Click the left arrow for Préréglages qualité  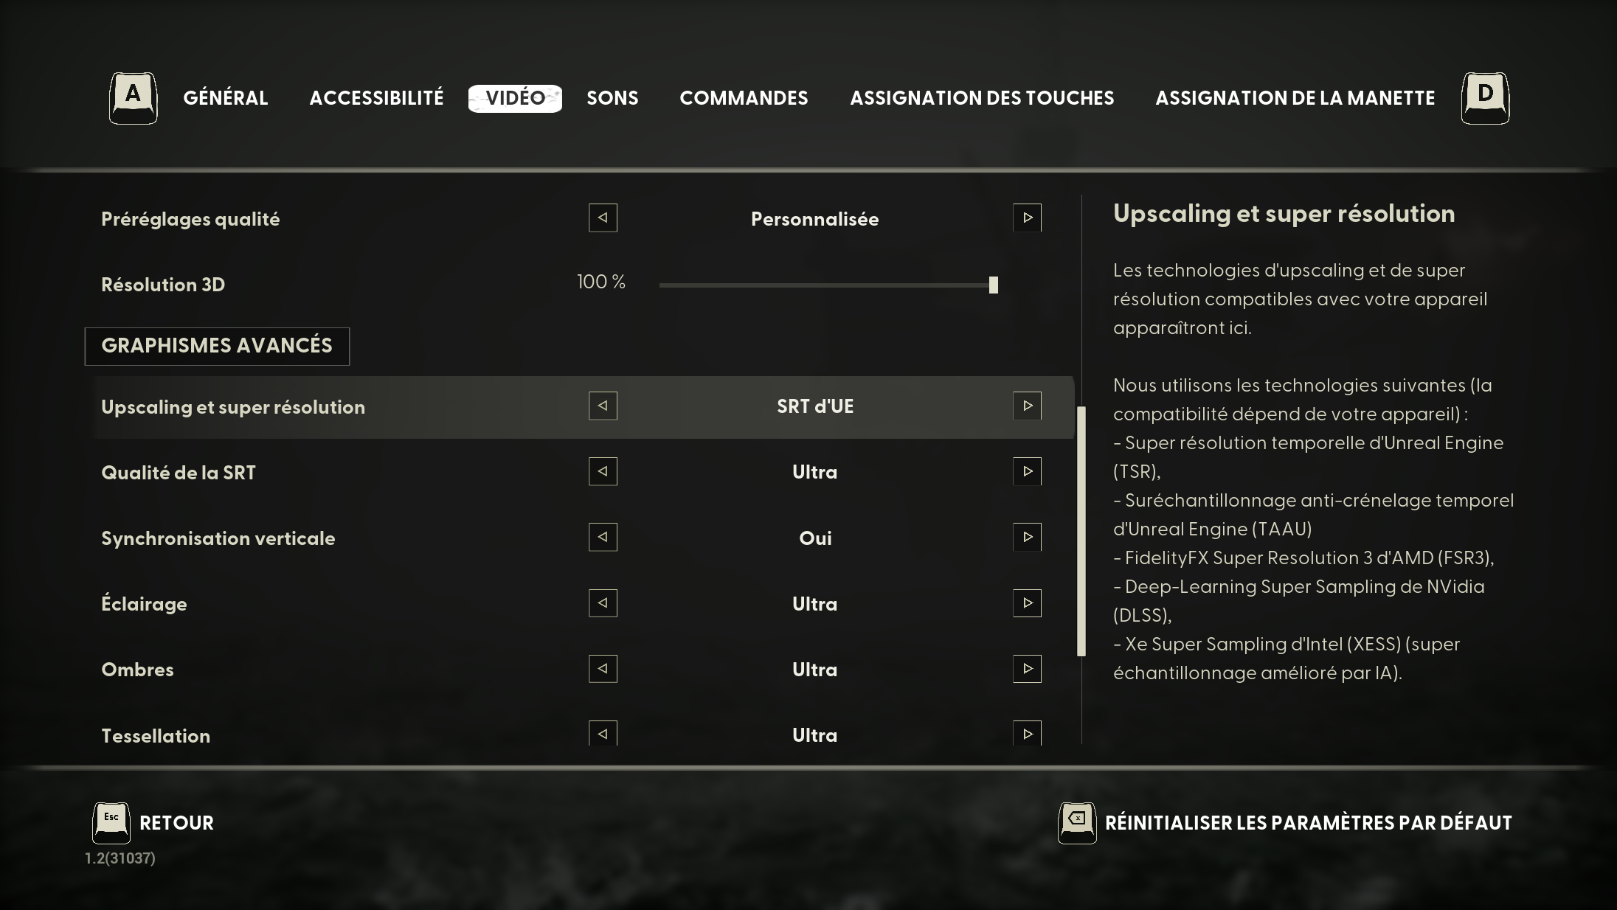[603, 218]
